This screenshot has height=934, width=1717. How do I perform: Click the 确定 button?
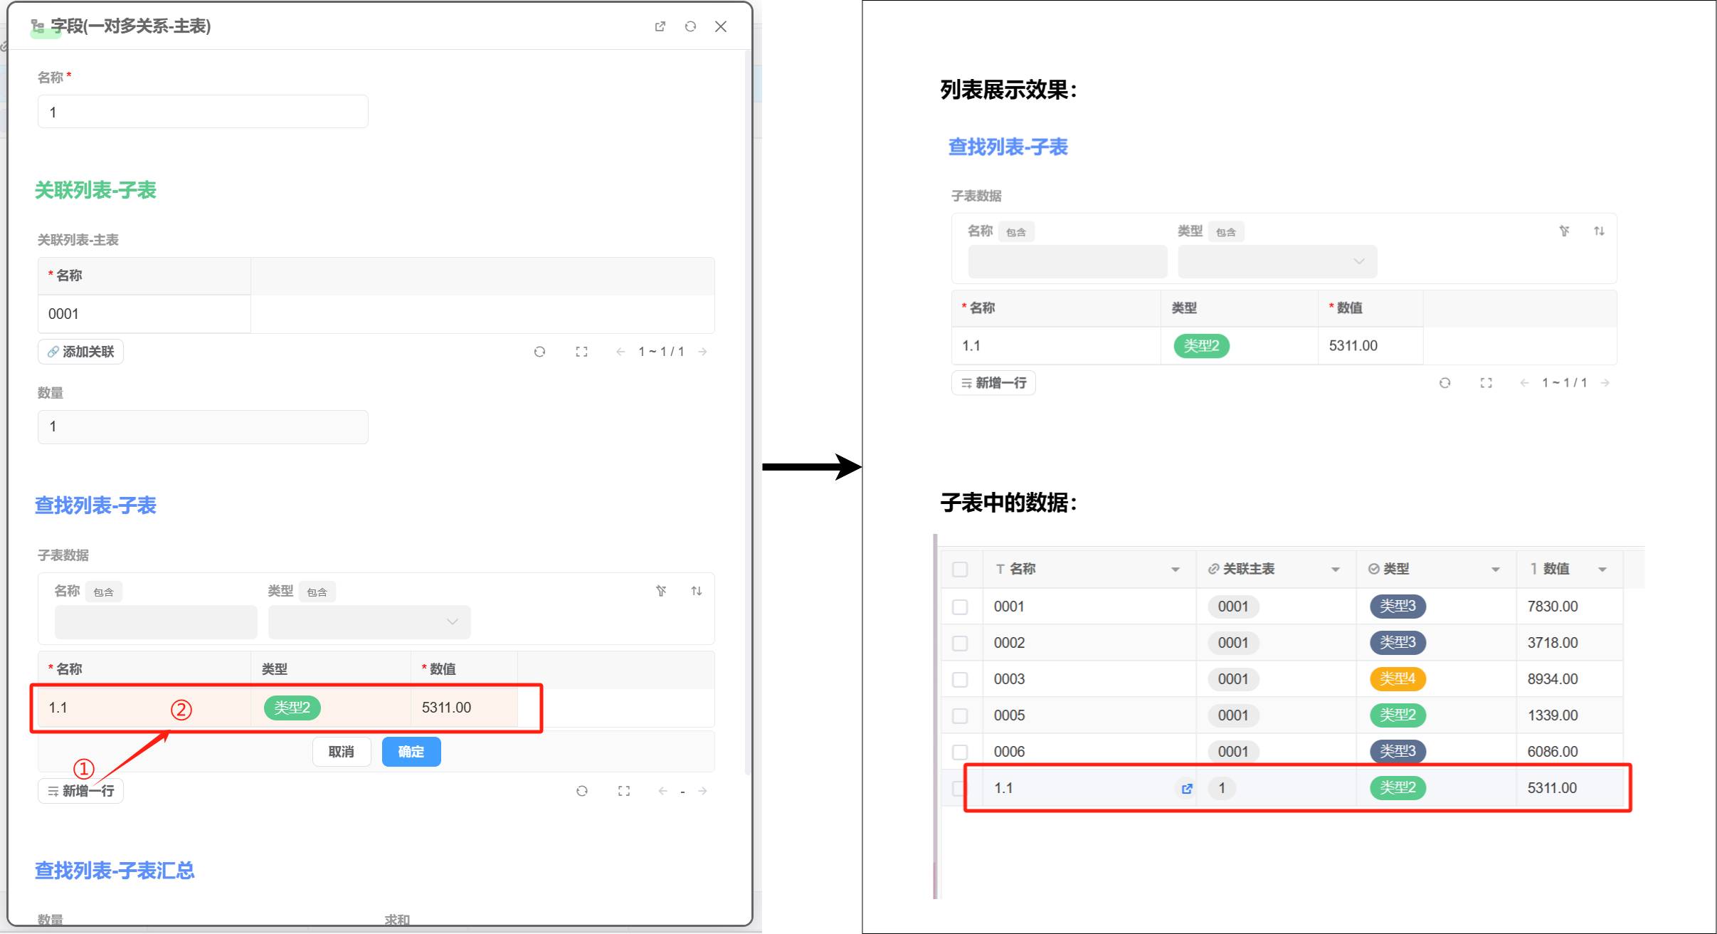click(411, 752)
